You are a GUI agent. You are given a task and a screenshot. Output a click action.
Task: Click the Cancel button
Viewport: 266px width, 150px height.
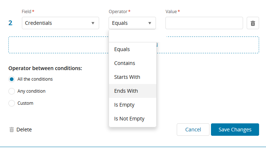point(193,130)
